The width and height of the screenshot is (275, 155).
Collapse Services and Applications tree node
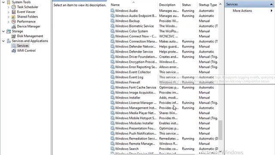click(3, 41)
